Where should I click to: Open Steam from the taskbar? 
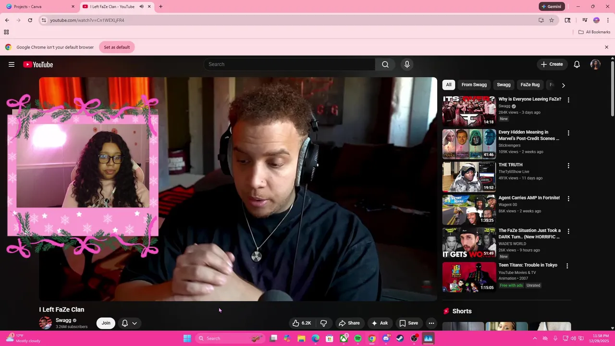[x=400, y=338]
